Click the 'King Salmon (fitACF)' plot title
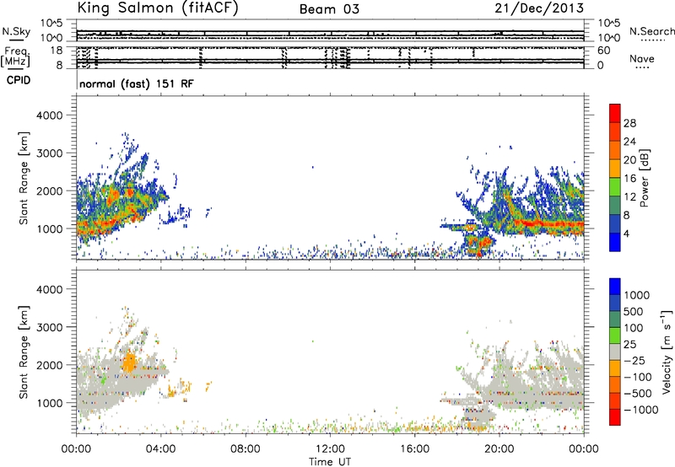This screenshot has width=675, height=467. tap(158, 8)
